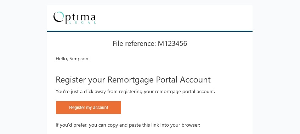Click the Hello, Simpson greeting line
Viewport: 300px width, 134px height.
click(x=72, y=59)
